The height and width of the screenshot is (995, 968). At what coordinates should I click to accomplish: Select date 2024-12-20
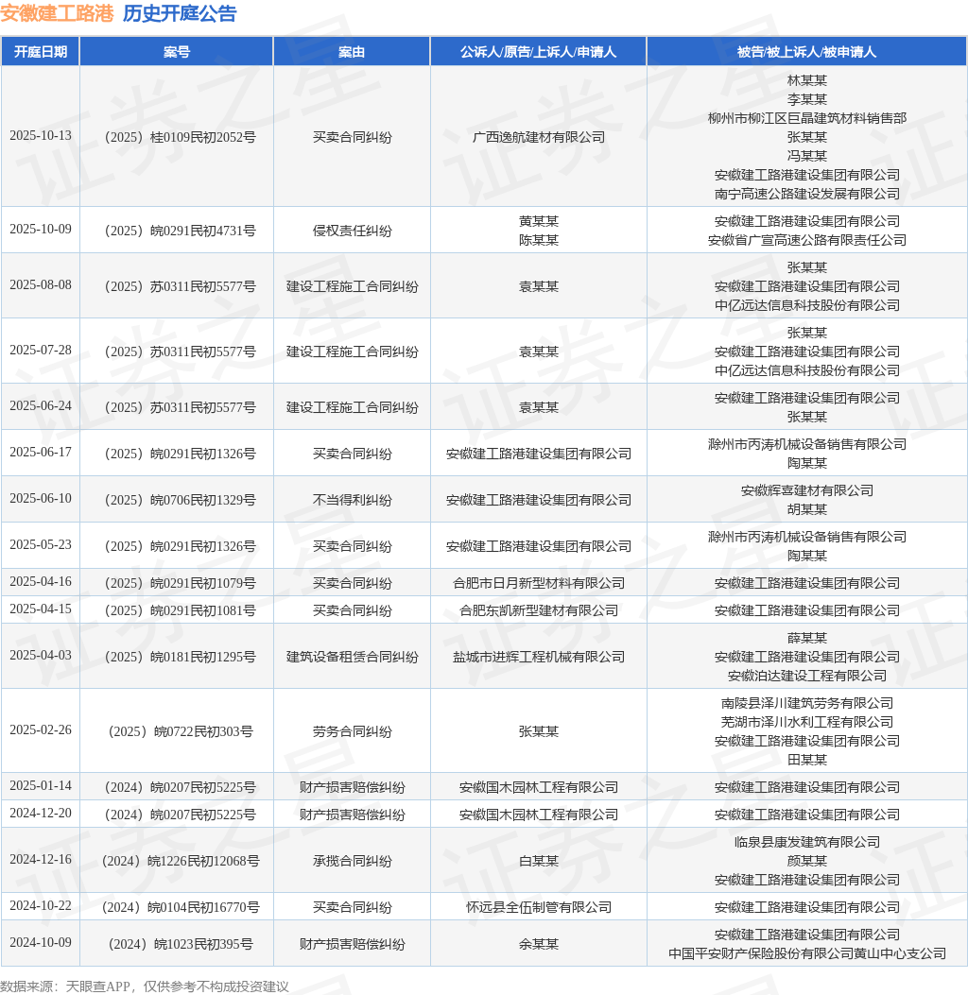point(41,814)
